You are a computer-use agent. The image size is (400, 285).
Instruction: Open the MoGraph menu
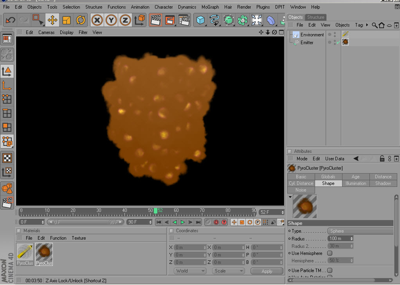[210, 7]
